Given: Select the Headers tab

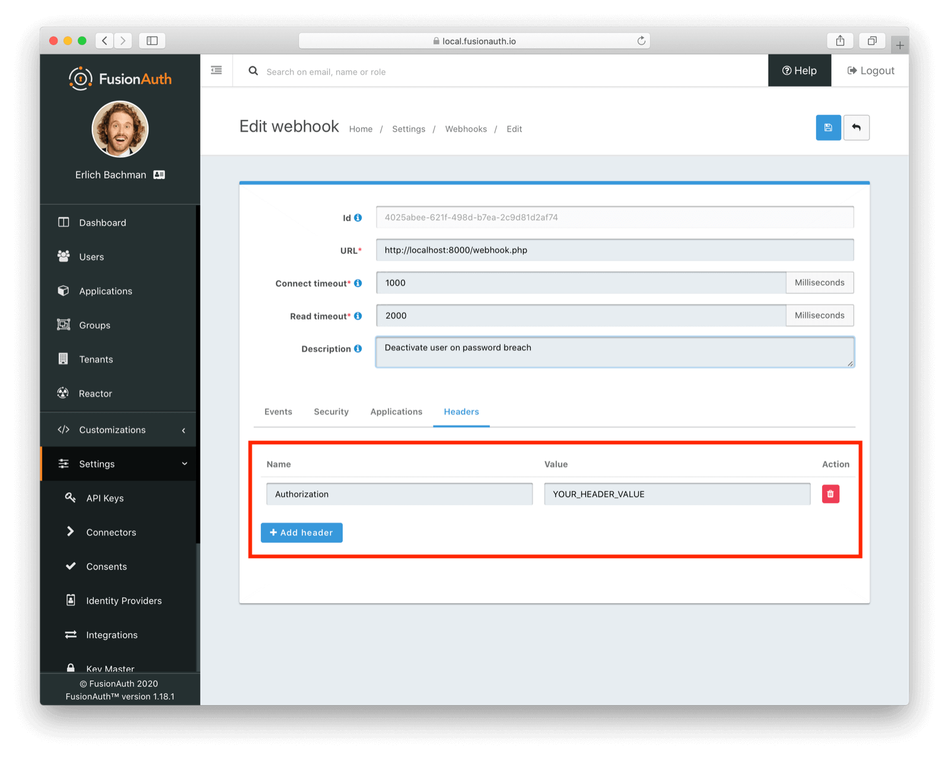Looking at the screenshot, I should tap(461, 412).
